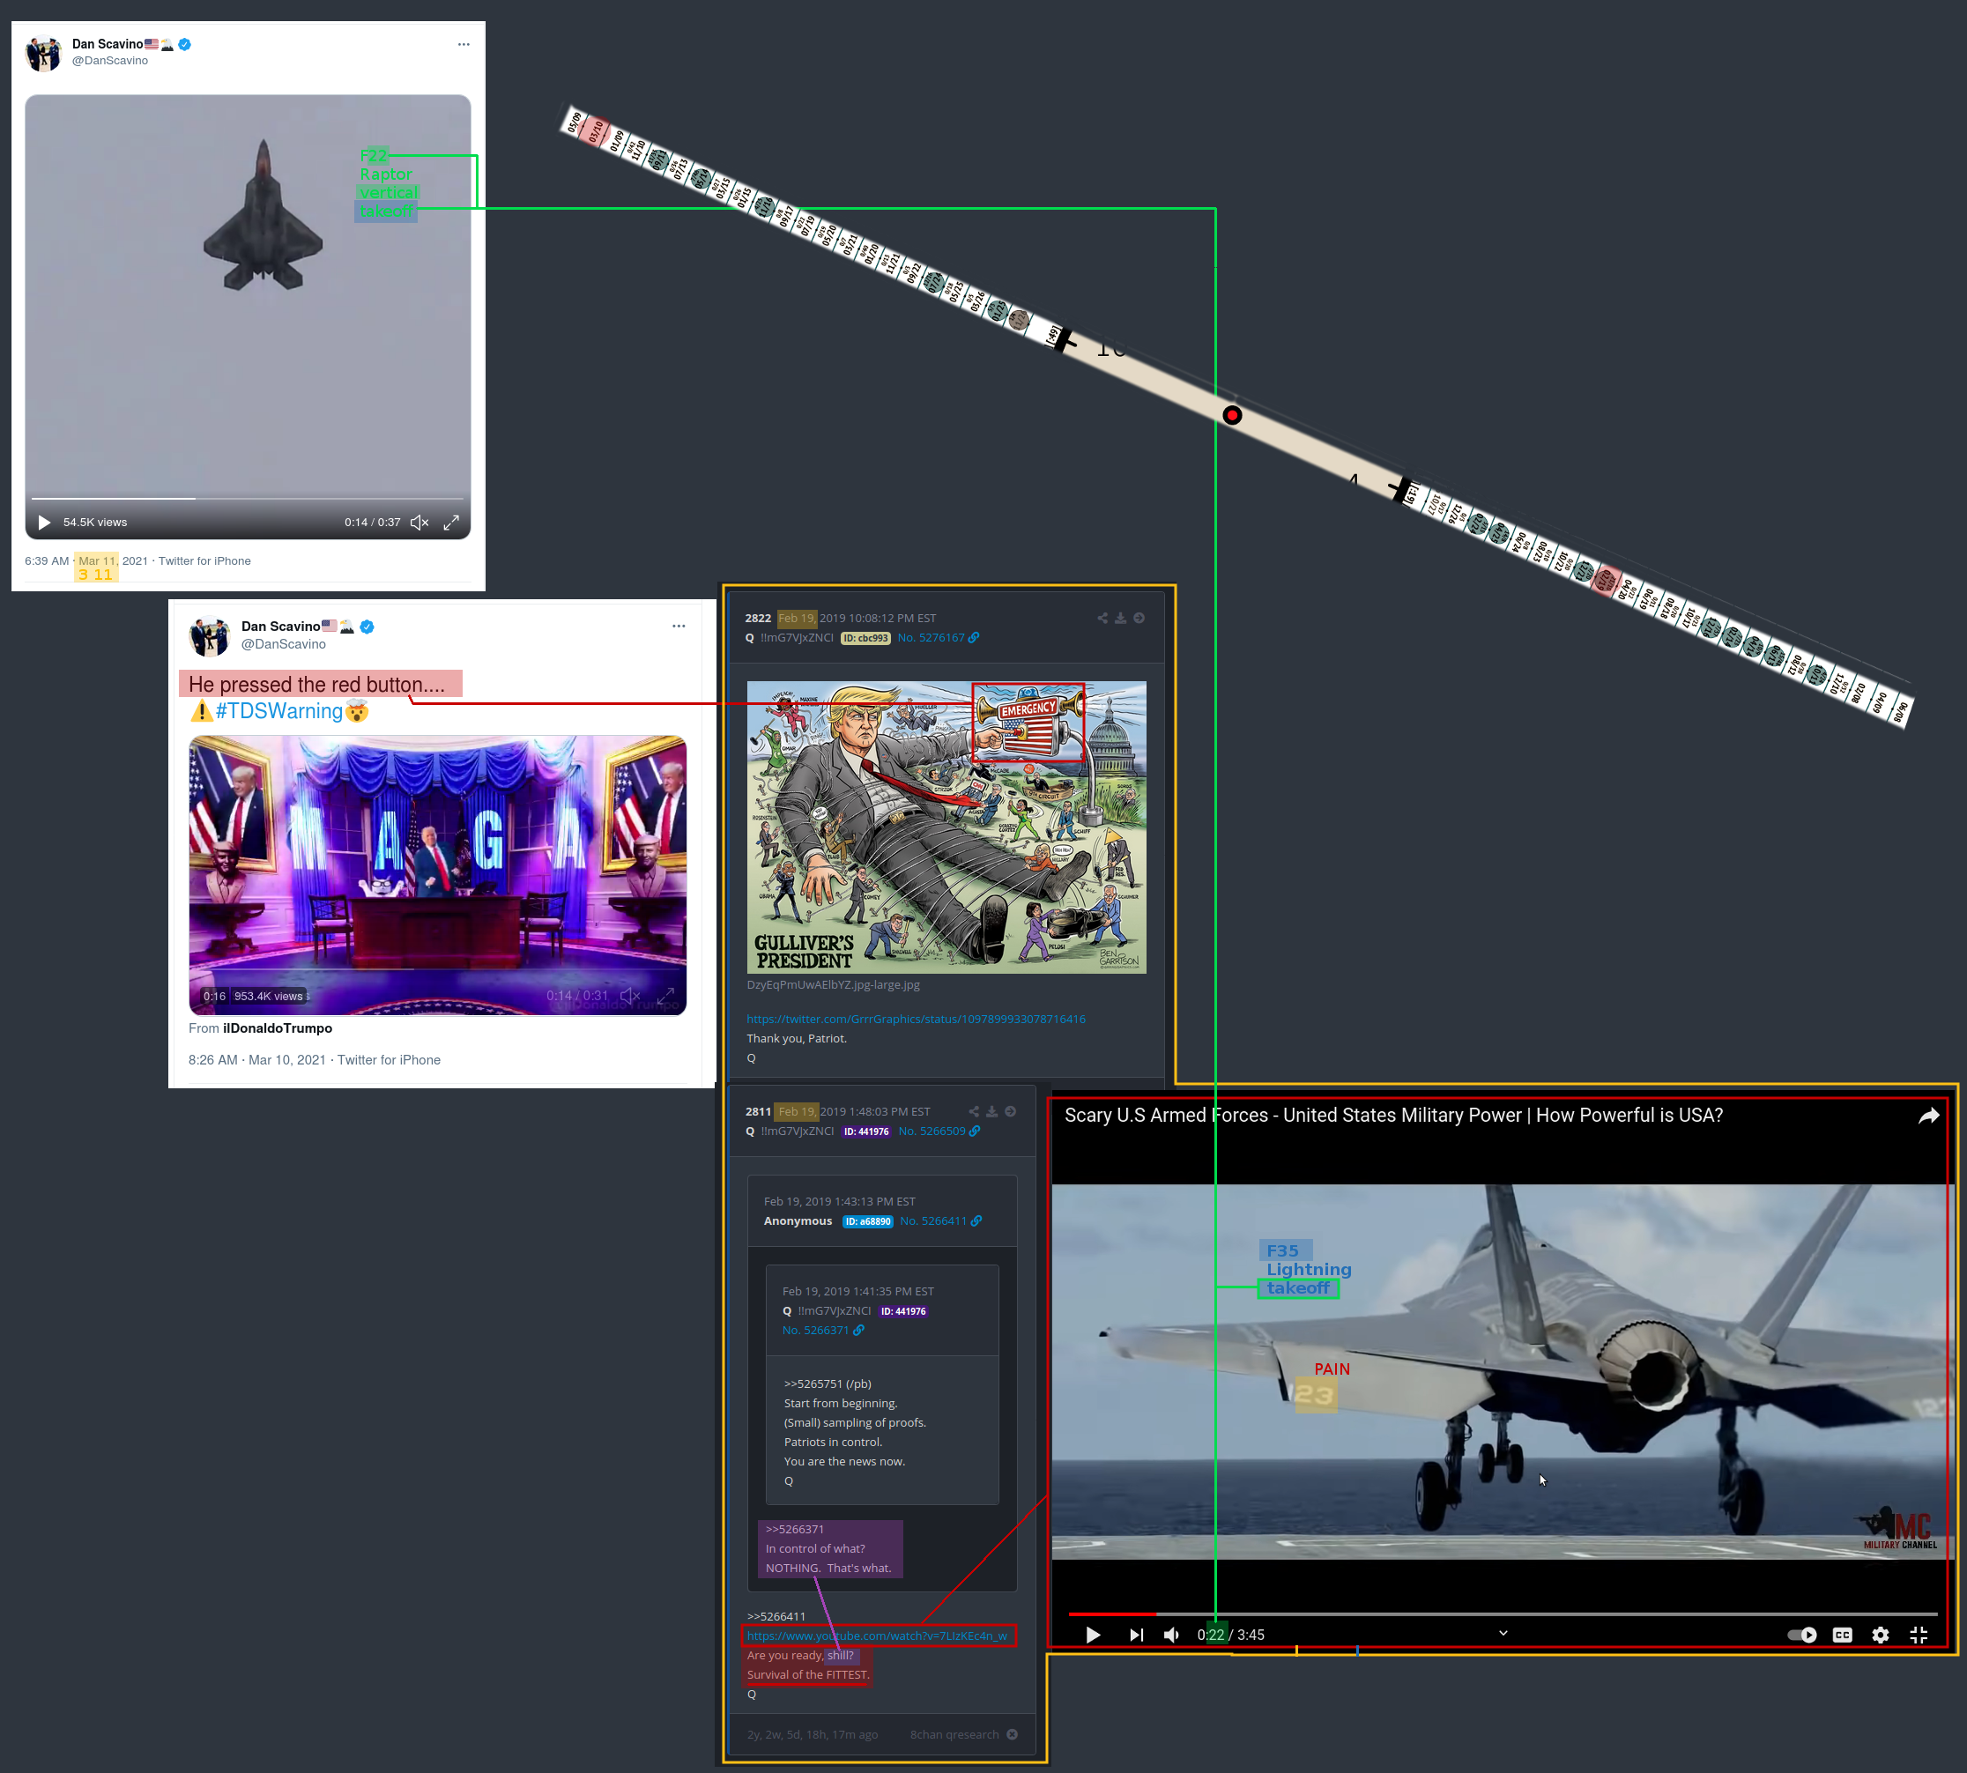Exit YouTube fullscreen mode
This screenshot has height=1773, width=1967.
(1919, 1635)
